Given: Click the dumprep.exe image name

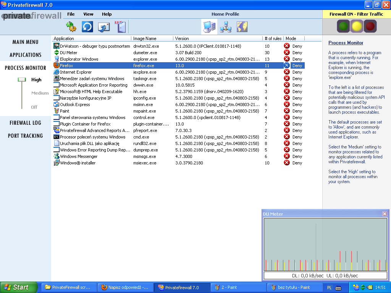Looking at the screenshot, I should [145, 150].
